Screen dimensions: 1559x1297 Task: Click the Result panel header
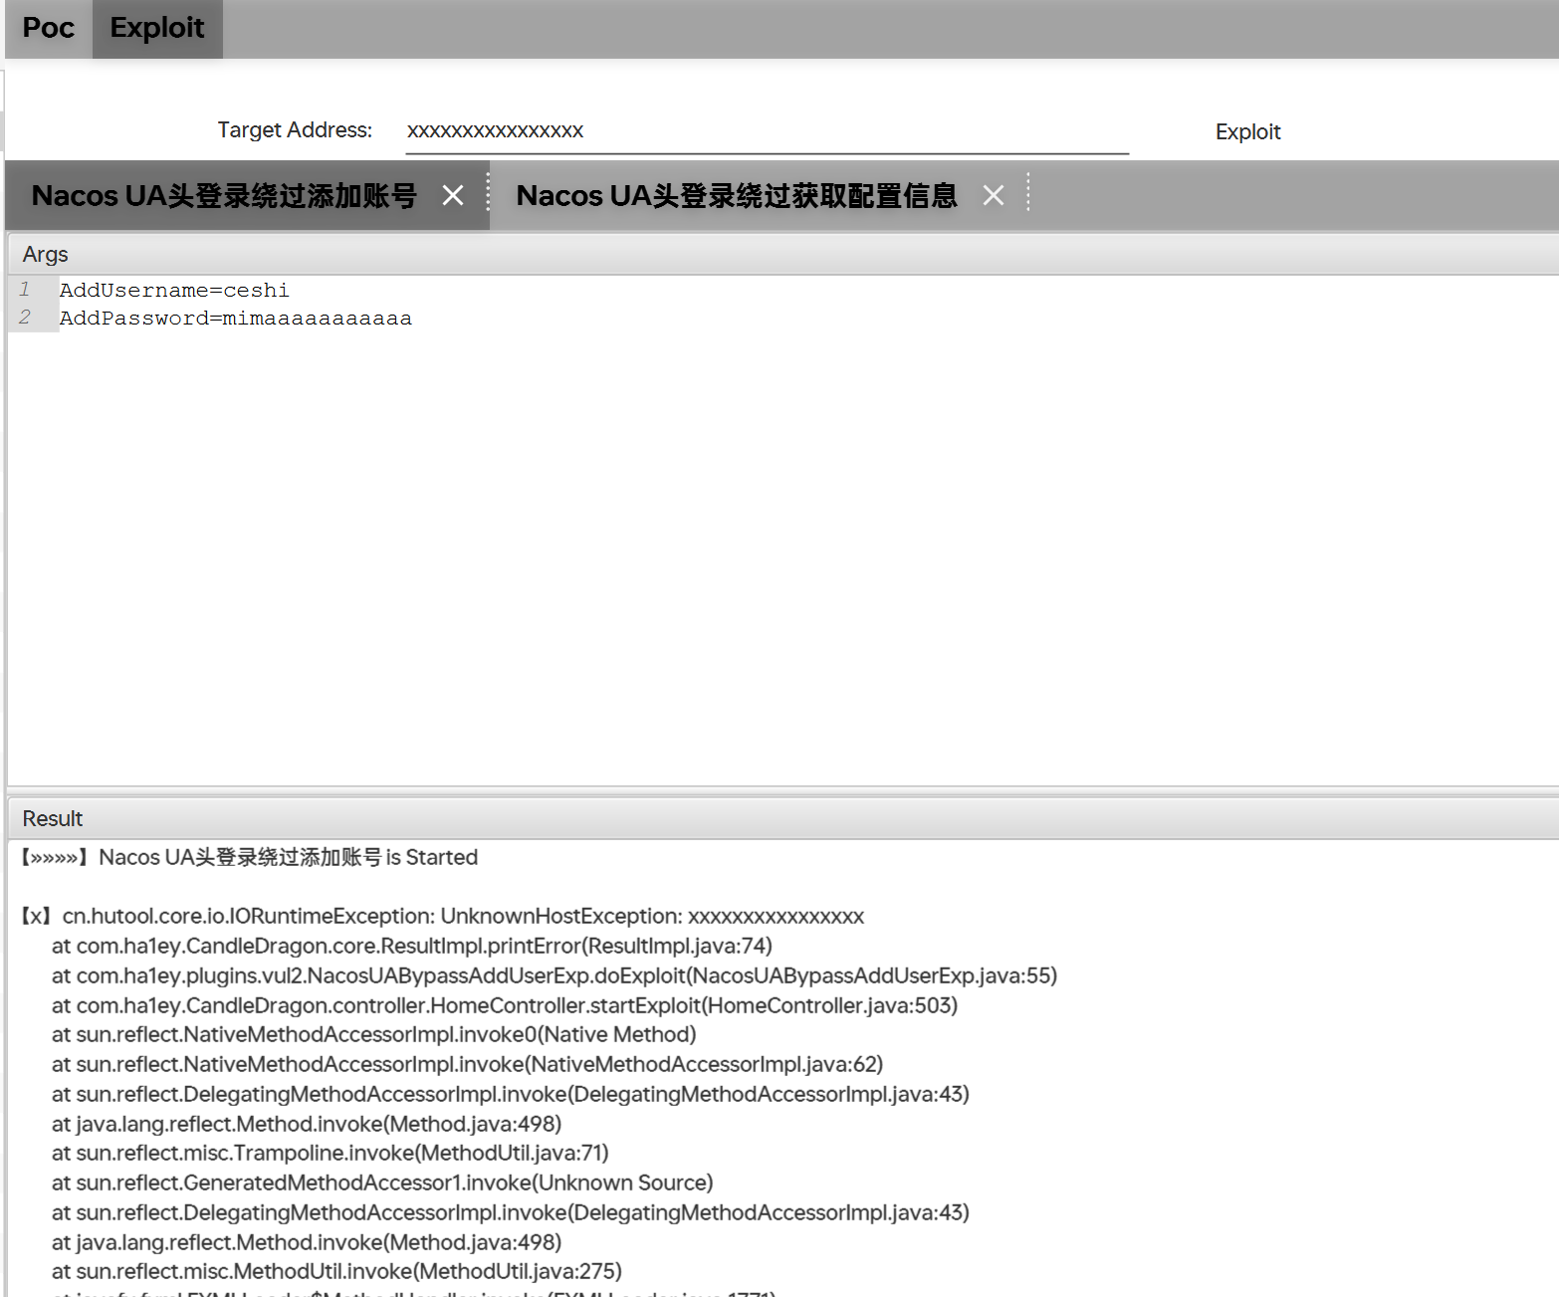click(782, 818)
